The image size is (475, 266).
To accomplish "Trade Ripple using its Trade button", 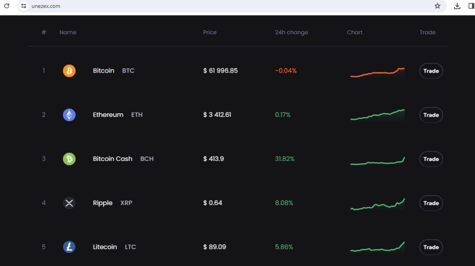I will coord(431,203).
